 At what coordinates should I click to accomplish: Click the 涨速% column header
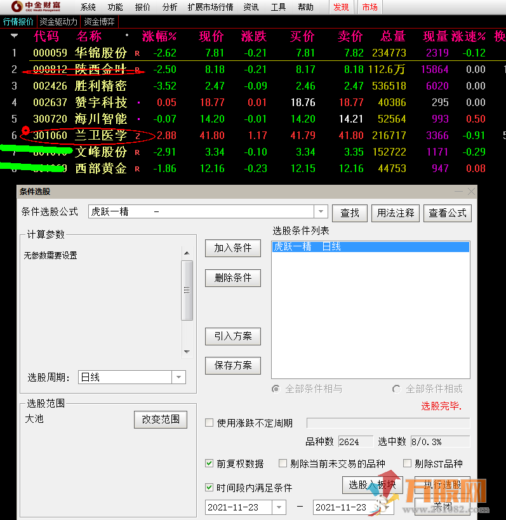[469, 36]
